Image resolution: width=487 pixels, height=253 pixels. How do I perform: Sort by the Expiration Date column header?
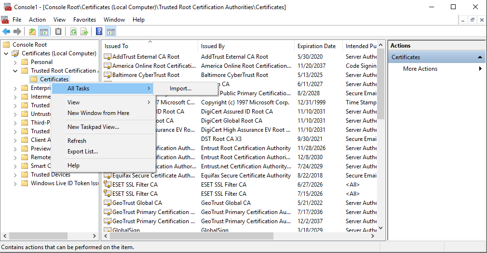[x=316, y=46]
